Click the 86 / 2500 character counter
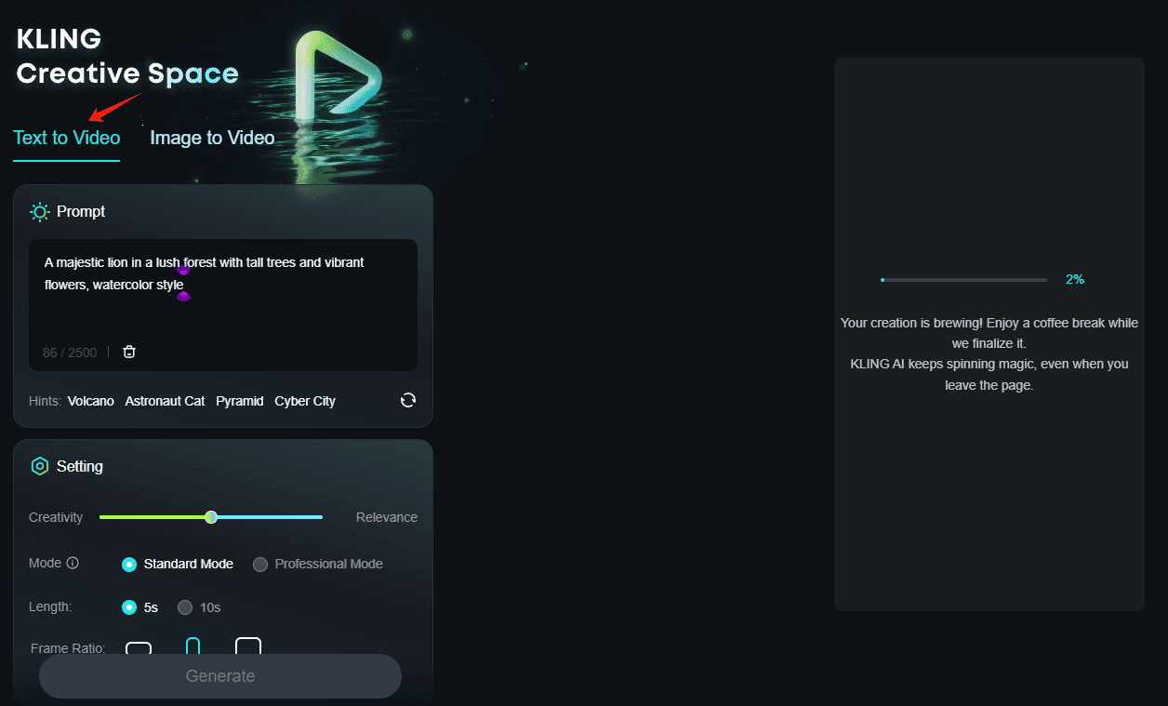 tap(70, 353)
